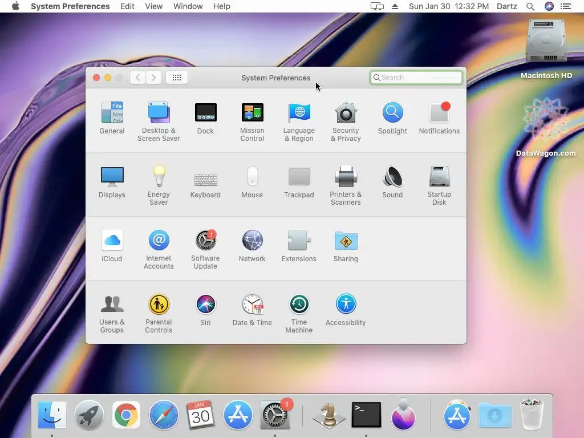Open Internet Accounts preferences

tap(159, 250)
